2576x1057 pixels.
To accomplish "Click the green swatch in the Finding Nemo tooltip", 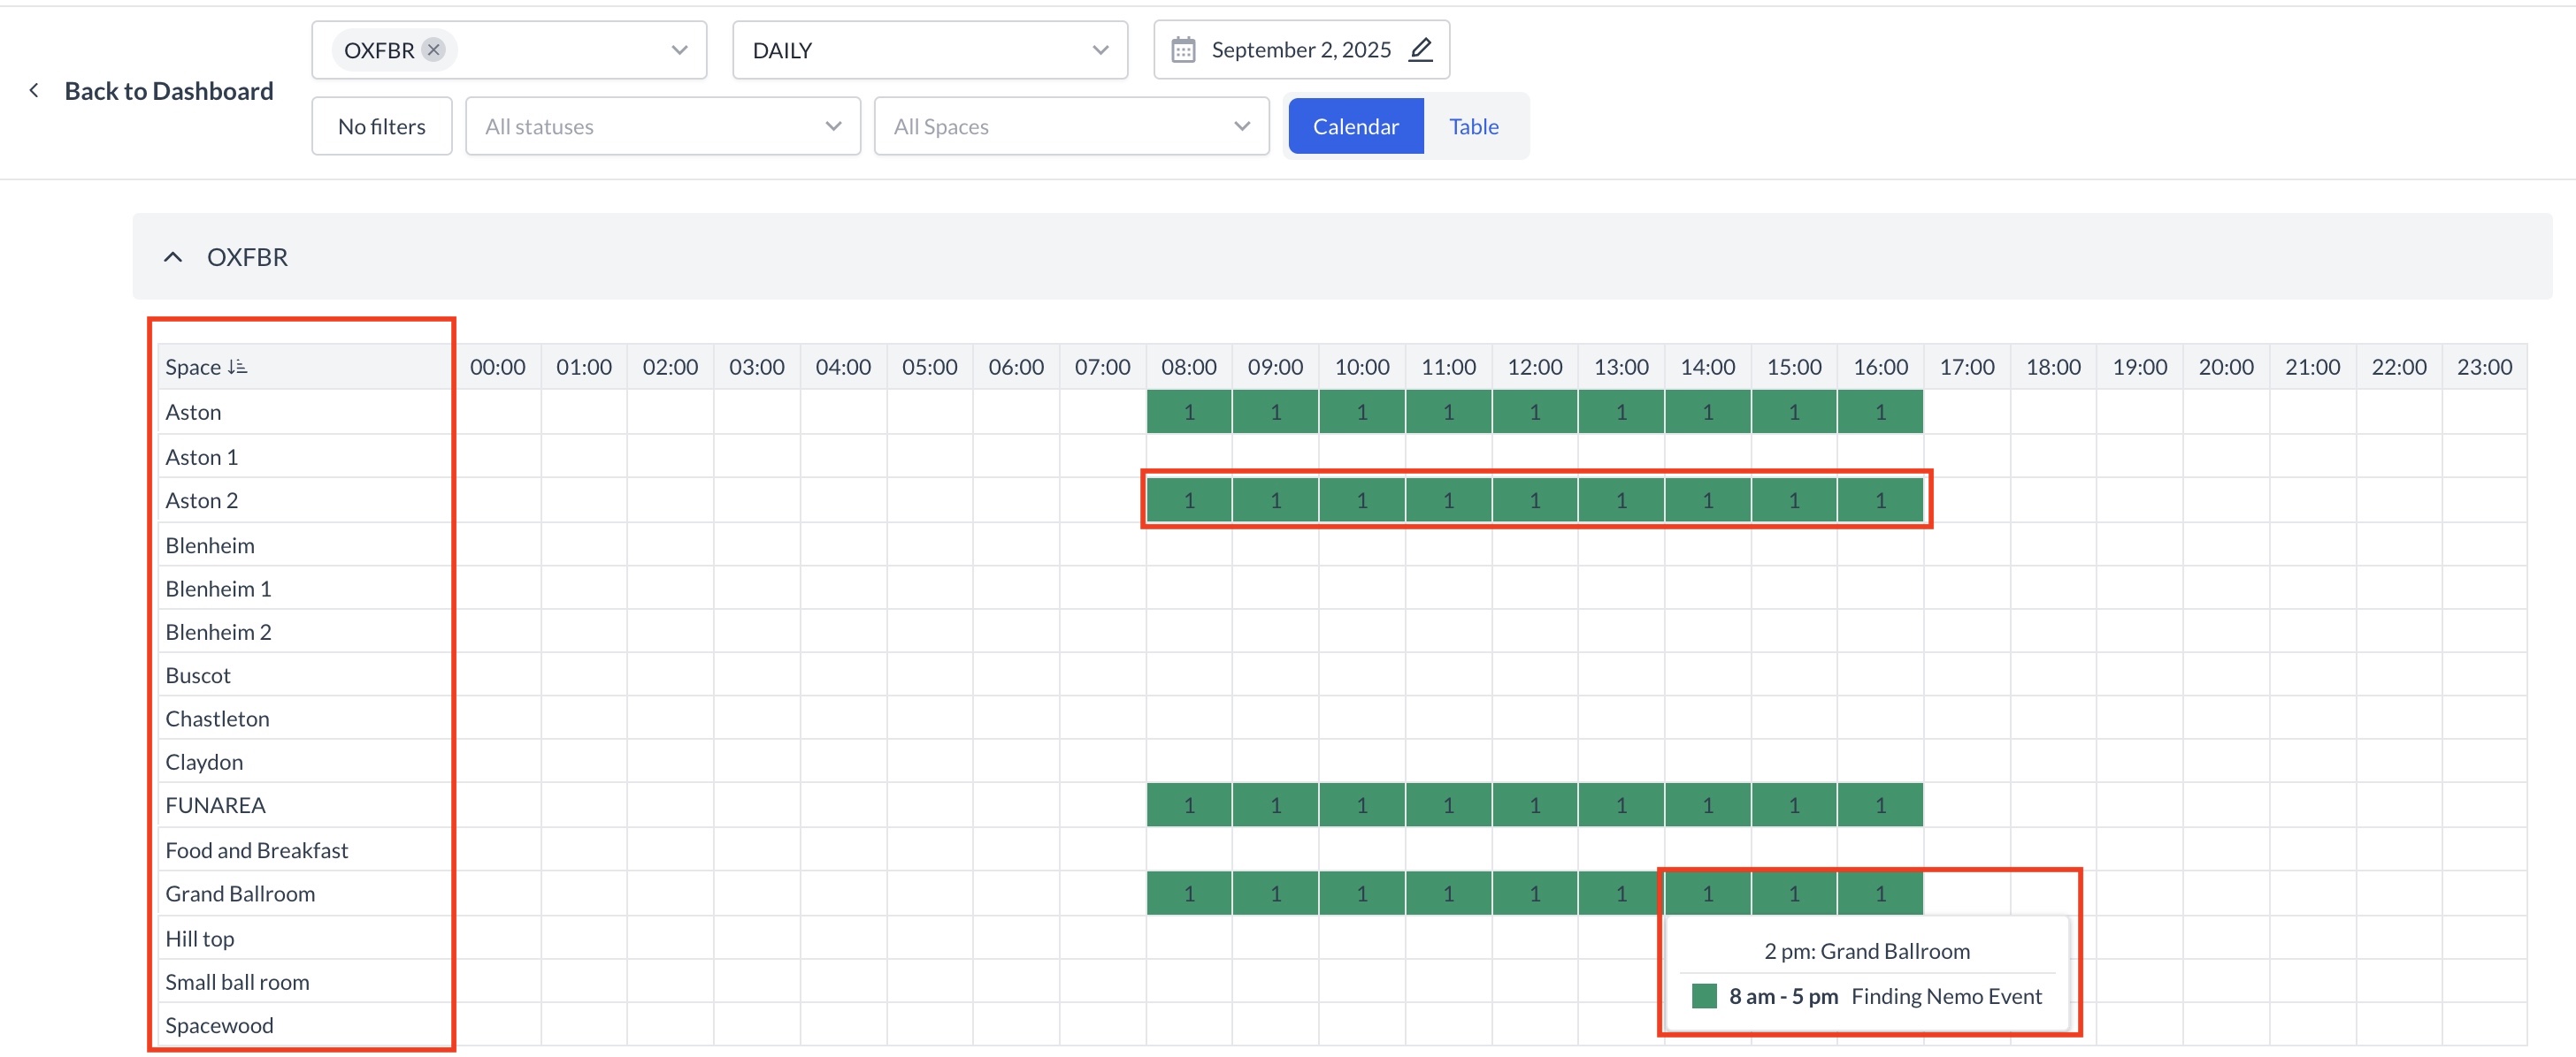I will click(1704, 996).
